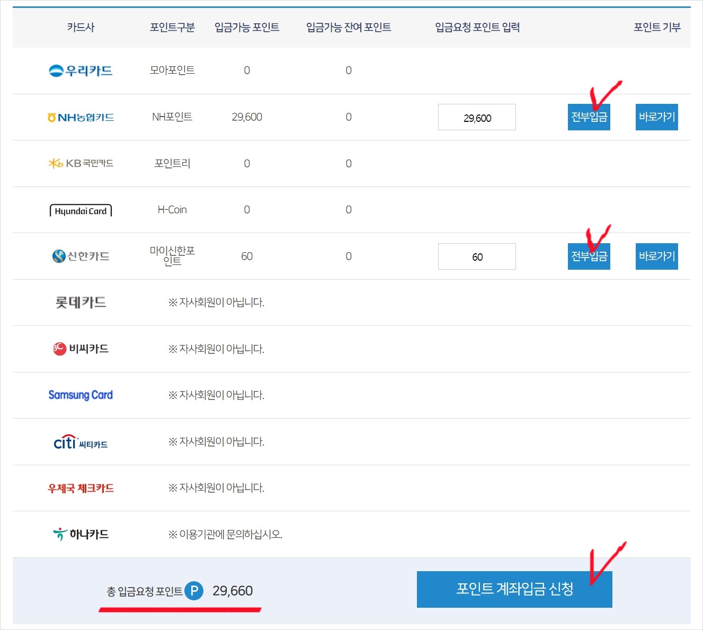The image size is (703, 630).
Task: Click the 자사회원이 아닙니다 notice for 우체국 체크카드
Action: (216, 488)
